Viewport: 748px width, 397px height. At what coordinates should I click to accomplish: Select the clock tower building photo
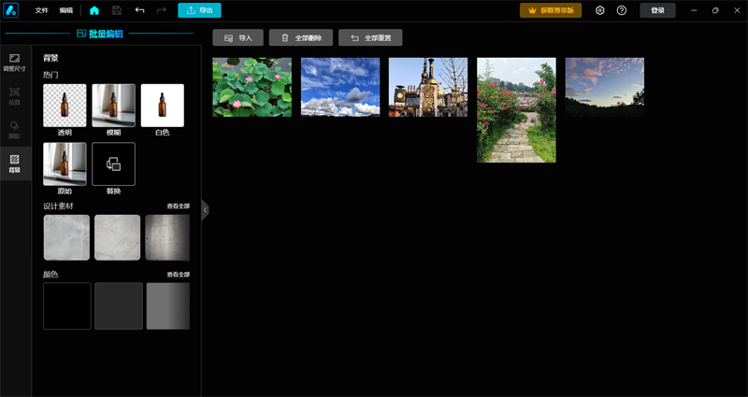tap(428, 87)
